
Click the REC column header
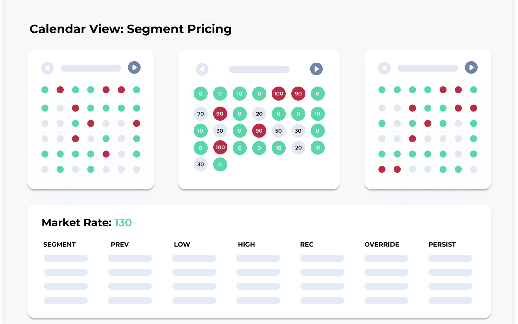[x=307, y=244]
